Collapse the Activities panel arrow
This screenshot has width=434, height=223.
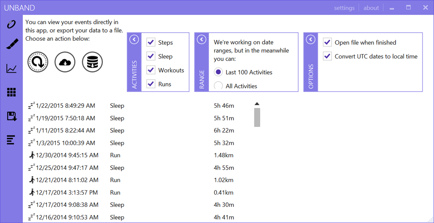click(x=134, y=39)
